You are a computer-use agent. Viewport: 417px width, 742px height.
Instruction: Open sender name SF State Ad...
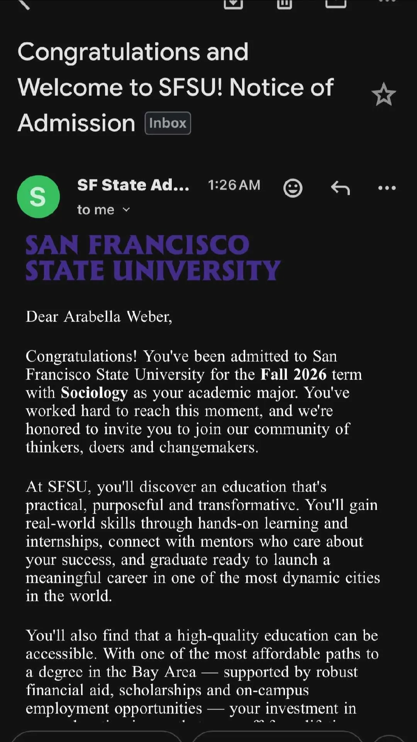point(133,185)
